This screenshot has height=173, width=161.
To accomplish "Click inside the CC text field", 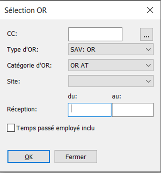I will pyautogui.click(x=95, y=34).
